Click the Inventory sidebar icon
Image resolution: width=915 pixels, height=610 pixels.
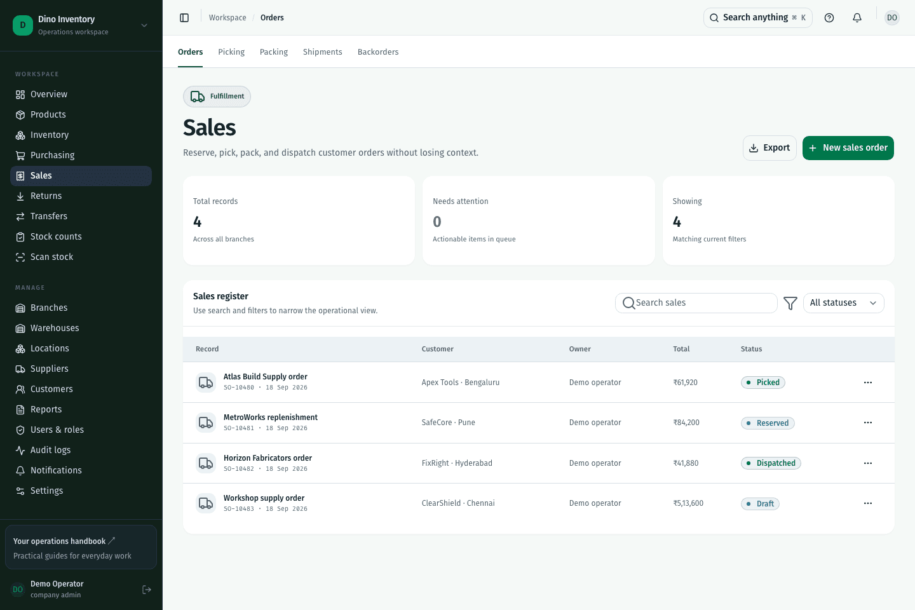point(20,135)
